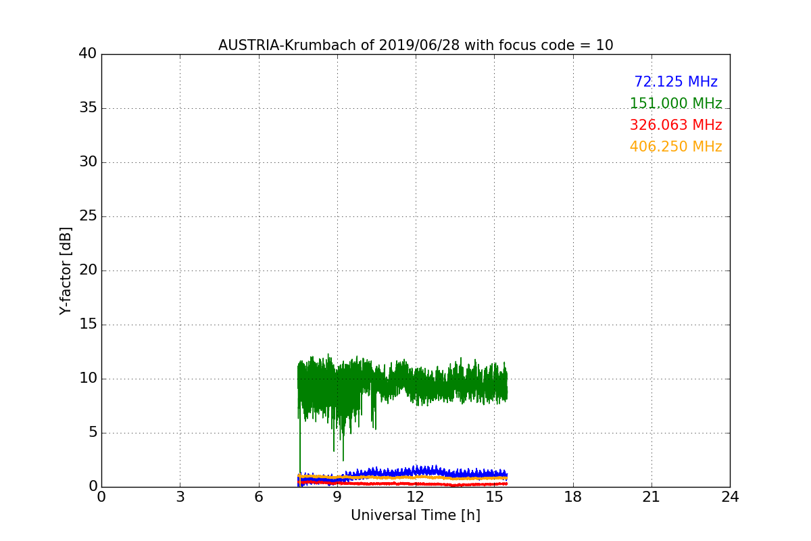811x541 pixels.
Task: Click x-axis tick label 0
Action: coord(101,497)
